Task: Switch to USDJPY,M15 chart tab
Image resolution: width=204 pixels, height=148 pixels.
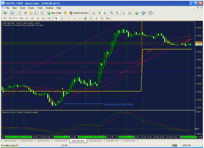Action: click(27, 141)
